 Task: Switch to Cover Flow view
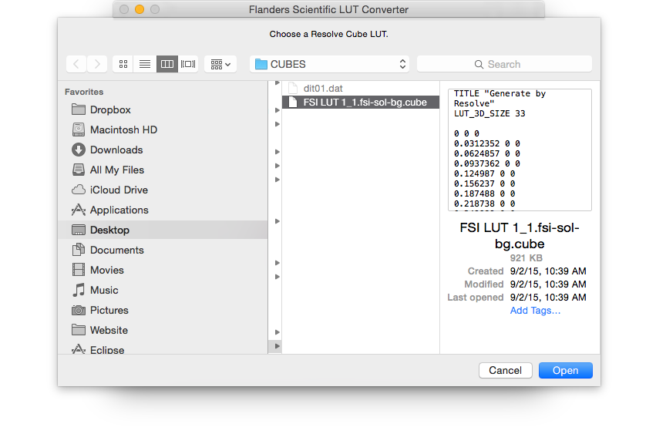188,64
